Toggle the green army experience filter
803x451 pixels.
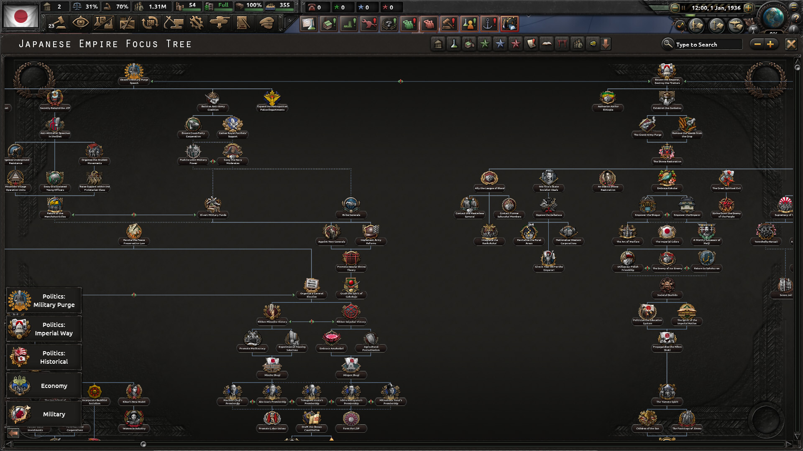(x=485, y=43)
